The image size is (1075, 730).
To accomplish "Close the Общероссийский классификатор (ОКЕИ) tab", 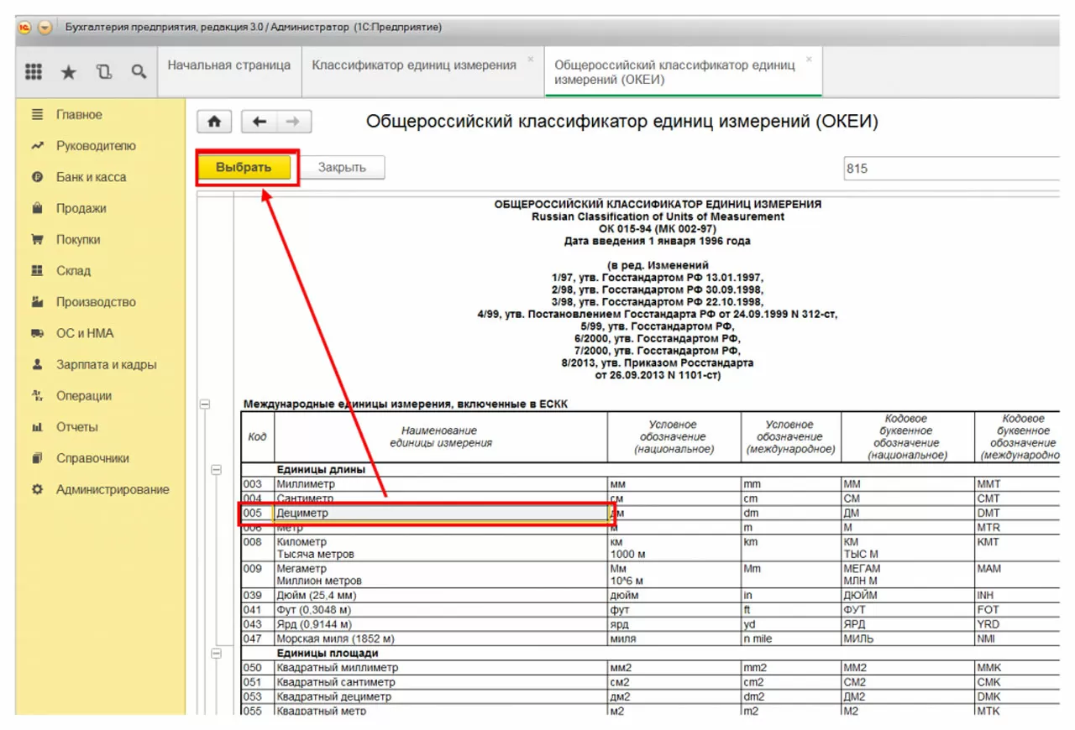I will click(809, 60).
